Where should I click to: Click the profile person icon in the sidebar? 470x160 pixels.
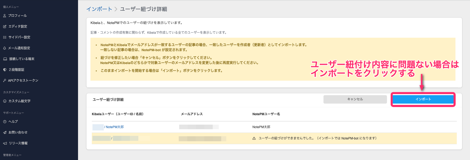coord(4,16)
